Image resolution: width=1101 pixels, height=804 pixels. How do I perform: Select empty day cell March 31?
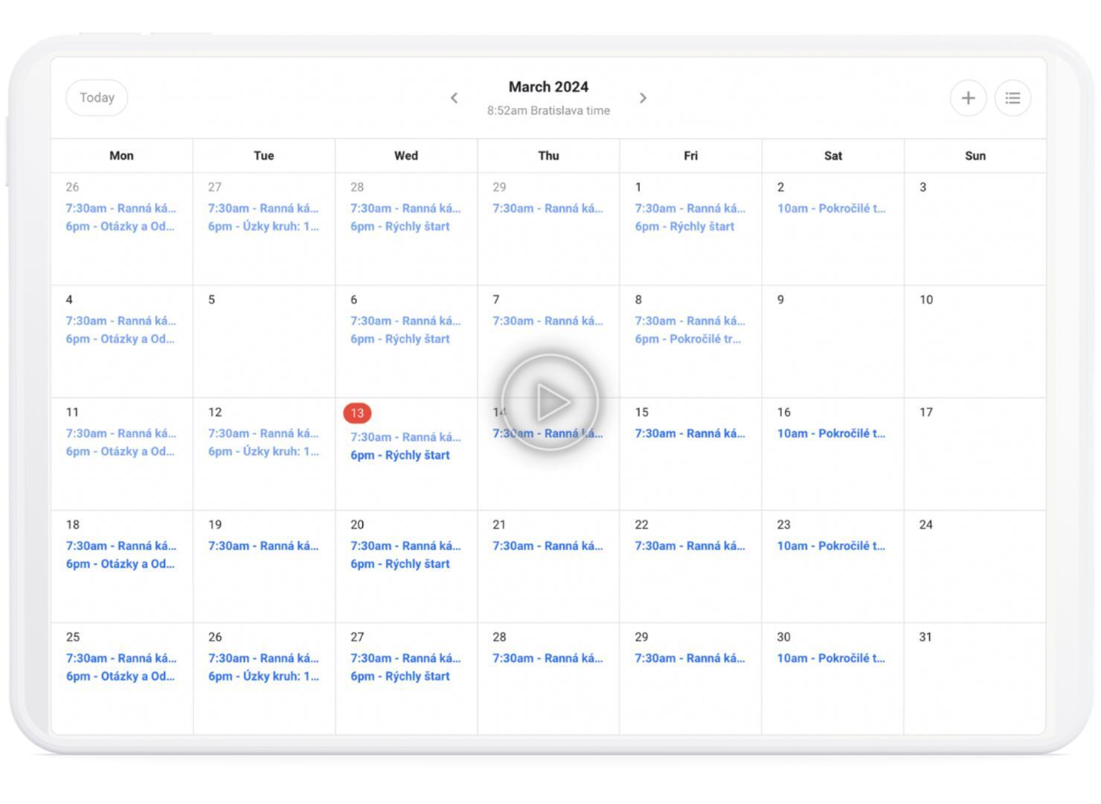pyautogui.click(x=975, y=685)
